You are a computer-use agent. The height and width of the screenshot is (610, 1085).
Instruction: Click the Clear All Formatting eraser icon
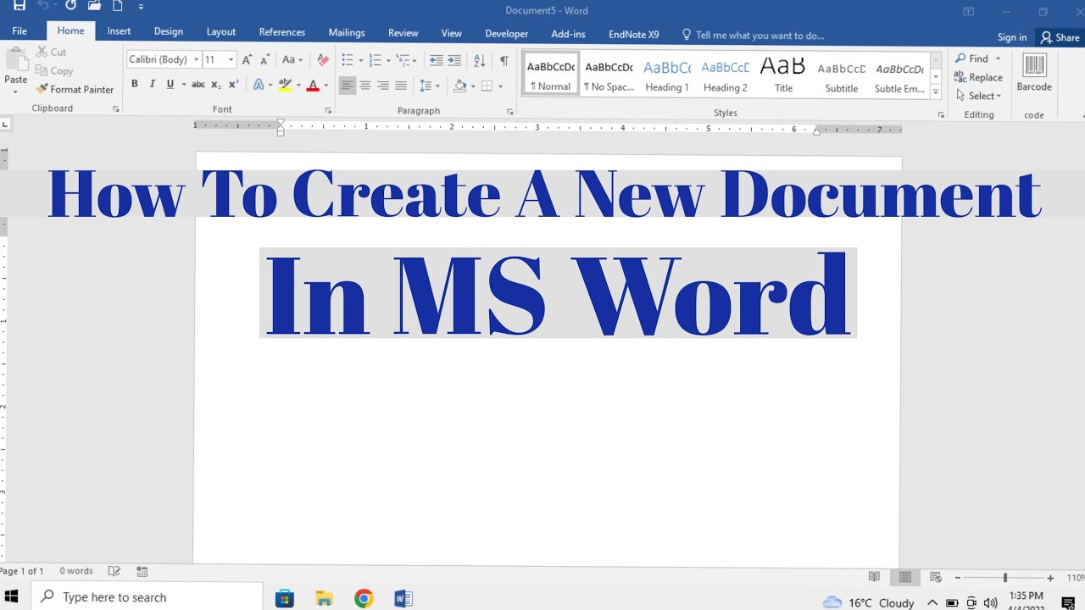[x=322, y=60]
